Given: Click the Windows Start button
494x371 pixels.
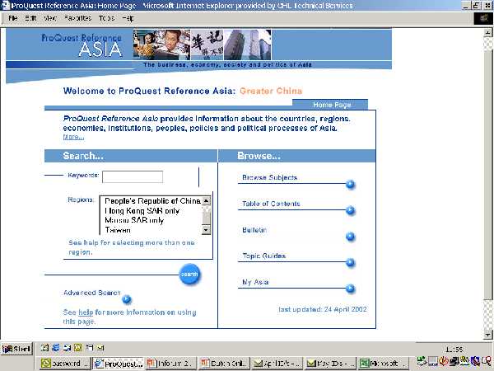Looking at the screenshot, I should pyautogui.click(x=16, y=349).
